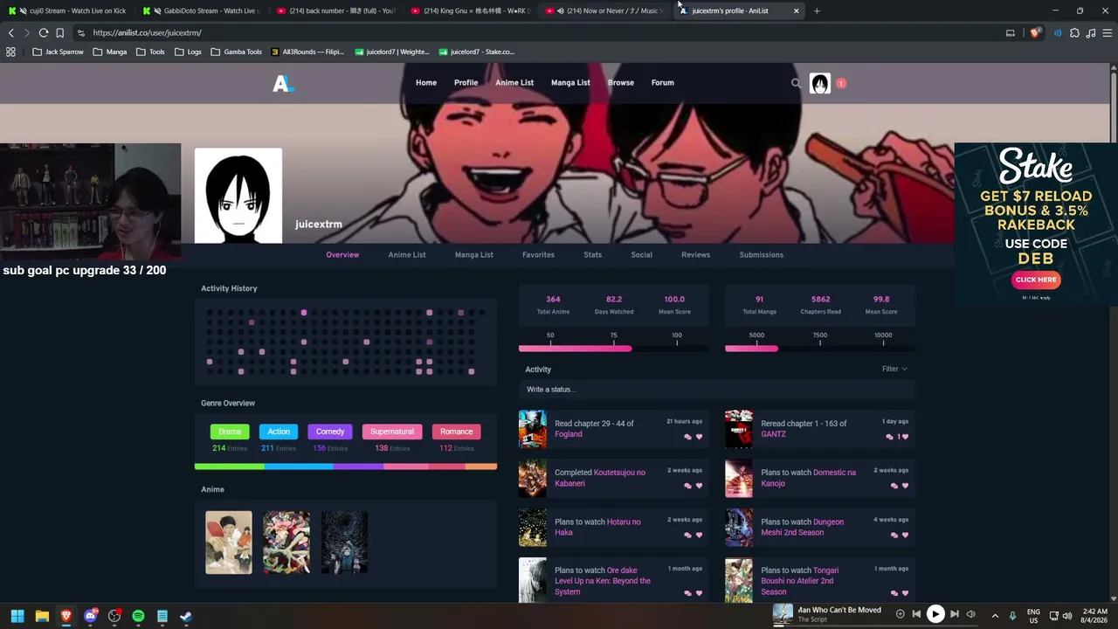
Task: Like the Domestic na Kanojo activity
Action: click(905, 486)
